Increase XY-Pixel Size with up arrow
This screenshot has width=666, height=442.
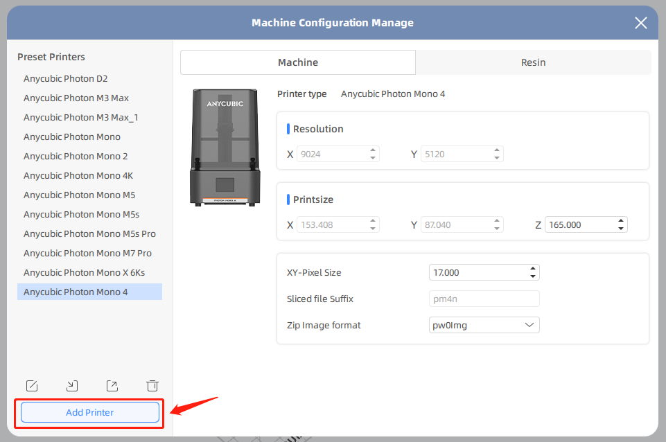click(x=533, y=269)
